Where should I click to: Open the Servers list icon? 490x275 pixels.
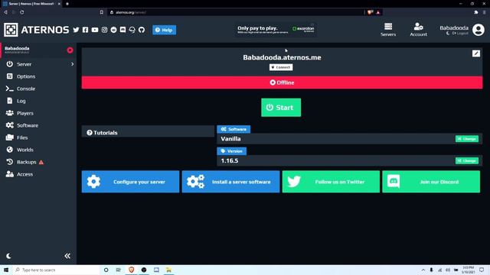click(388, 30)
